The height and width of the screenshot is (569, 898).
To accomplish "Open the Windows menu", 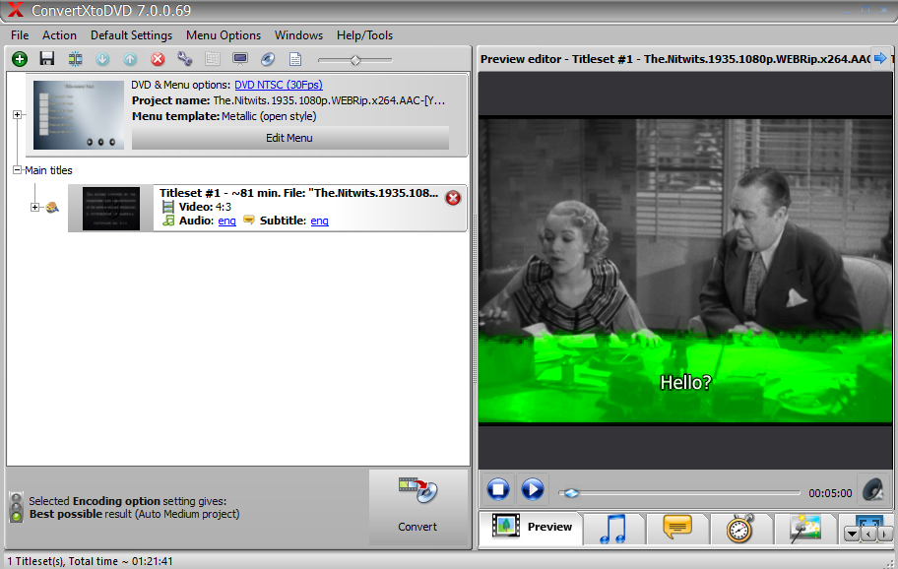I will point(298,35).
